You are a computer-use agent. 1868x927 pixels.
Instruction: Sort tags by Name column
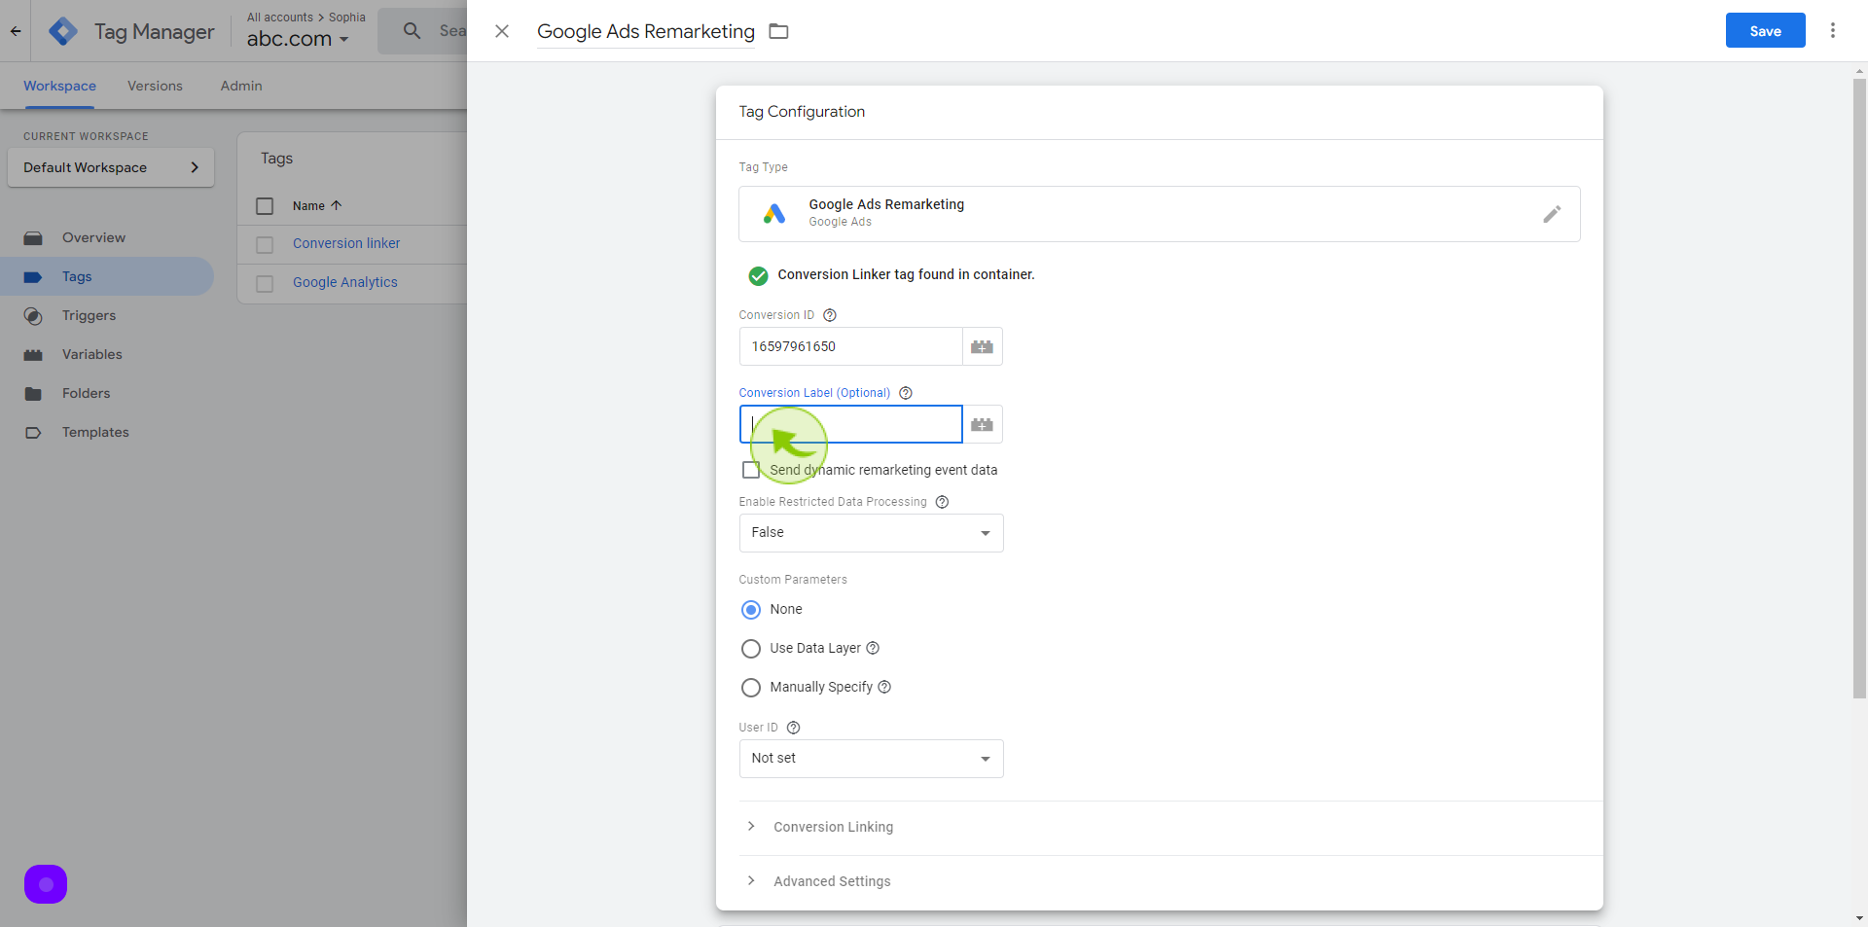(317, 206)
